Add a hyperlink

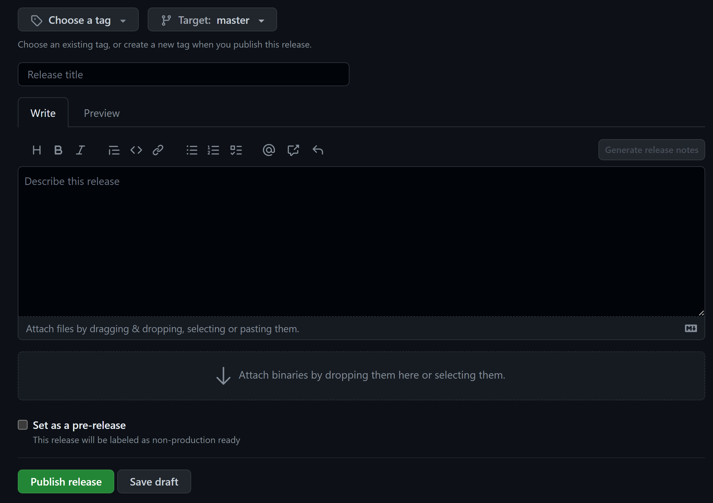pos(158,150)
